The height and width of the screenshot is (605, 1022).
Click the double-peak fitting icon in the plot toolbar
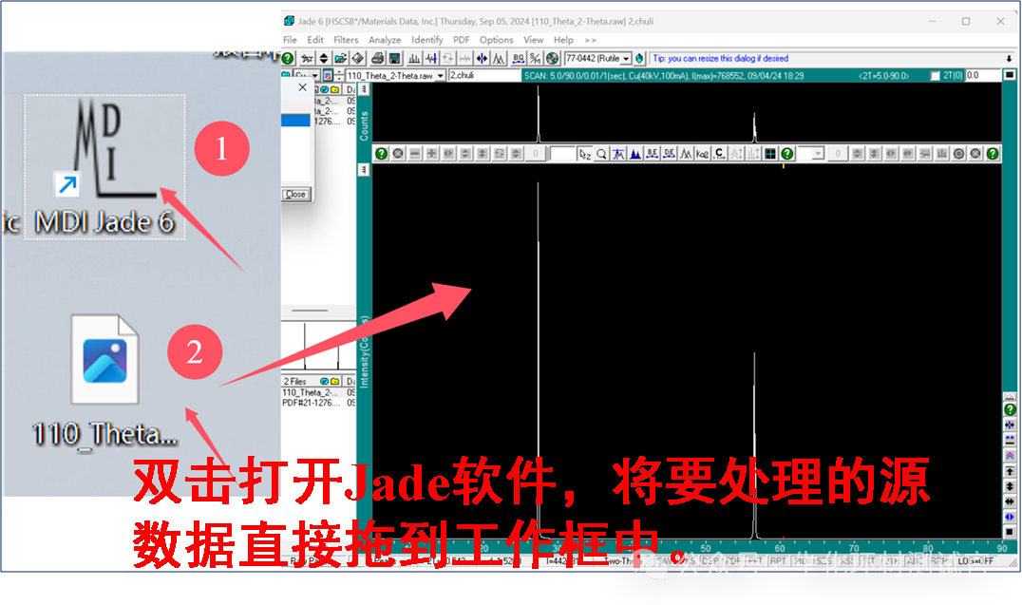tap(686, 154)
